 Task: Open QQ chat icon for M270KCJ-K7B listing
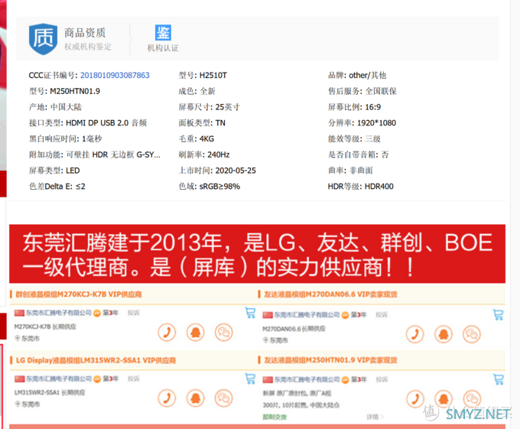(x=195, y=332)
